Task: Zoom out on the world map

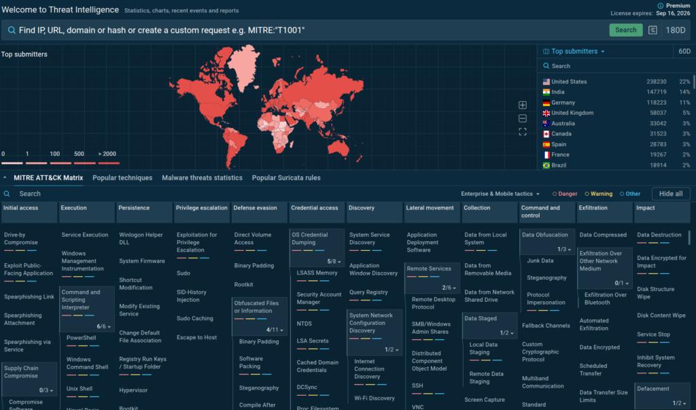Action: point(523,118)
